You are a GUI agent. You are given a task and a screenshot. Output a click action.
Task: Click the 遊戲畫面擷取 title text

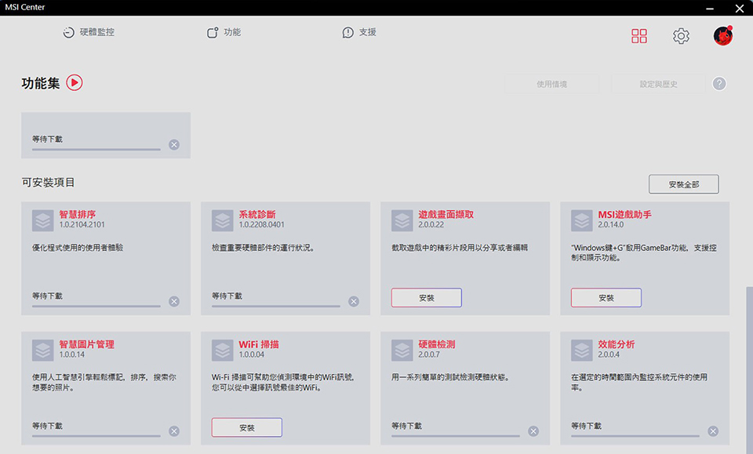point(446,215)
